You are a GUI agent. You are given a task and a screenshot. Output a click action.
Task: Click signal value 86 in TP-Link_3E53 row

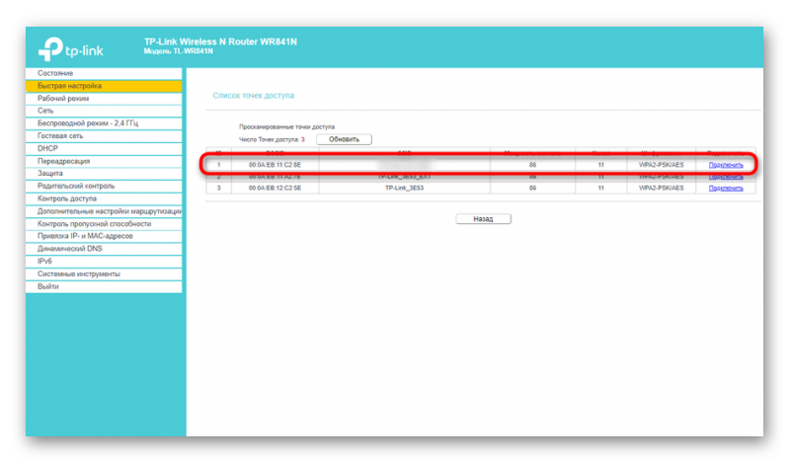532,188
